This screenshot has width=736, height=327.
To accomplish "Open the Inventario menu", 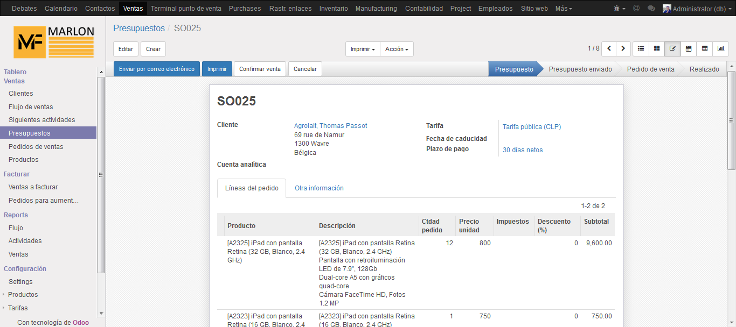I will 334,9.
